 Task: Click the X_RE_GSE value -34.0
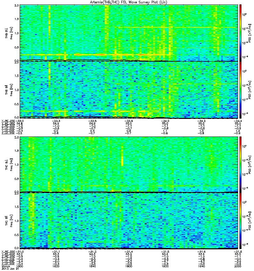coord(165,121)
